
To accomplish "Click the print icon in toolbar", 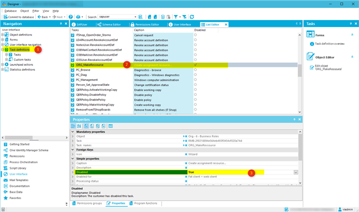I will point(78,17).
